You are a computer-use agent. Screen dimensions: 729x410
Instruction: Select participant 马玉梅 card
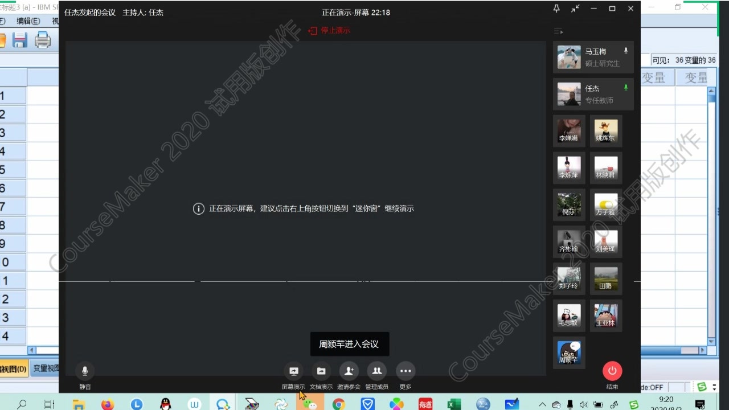593,57
